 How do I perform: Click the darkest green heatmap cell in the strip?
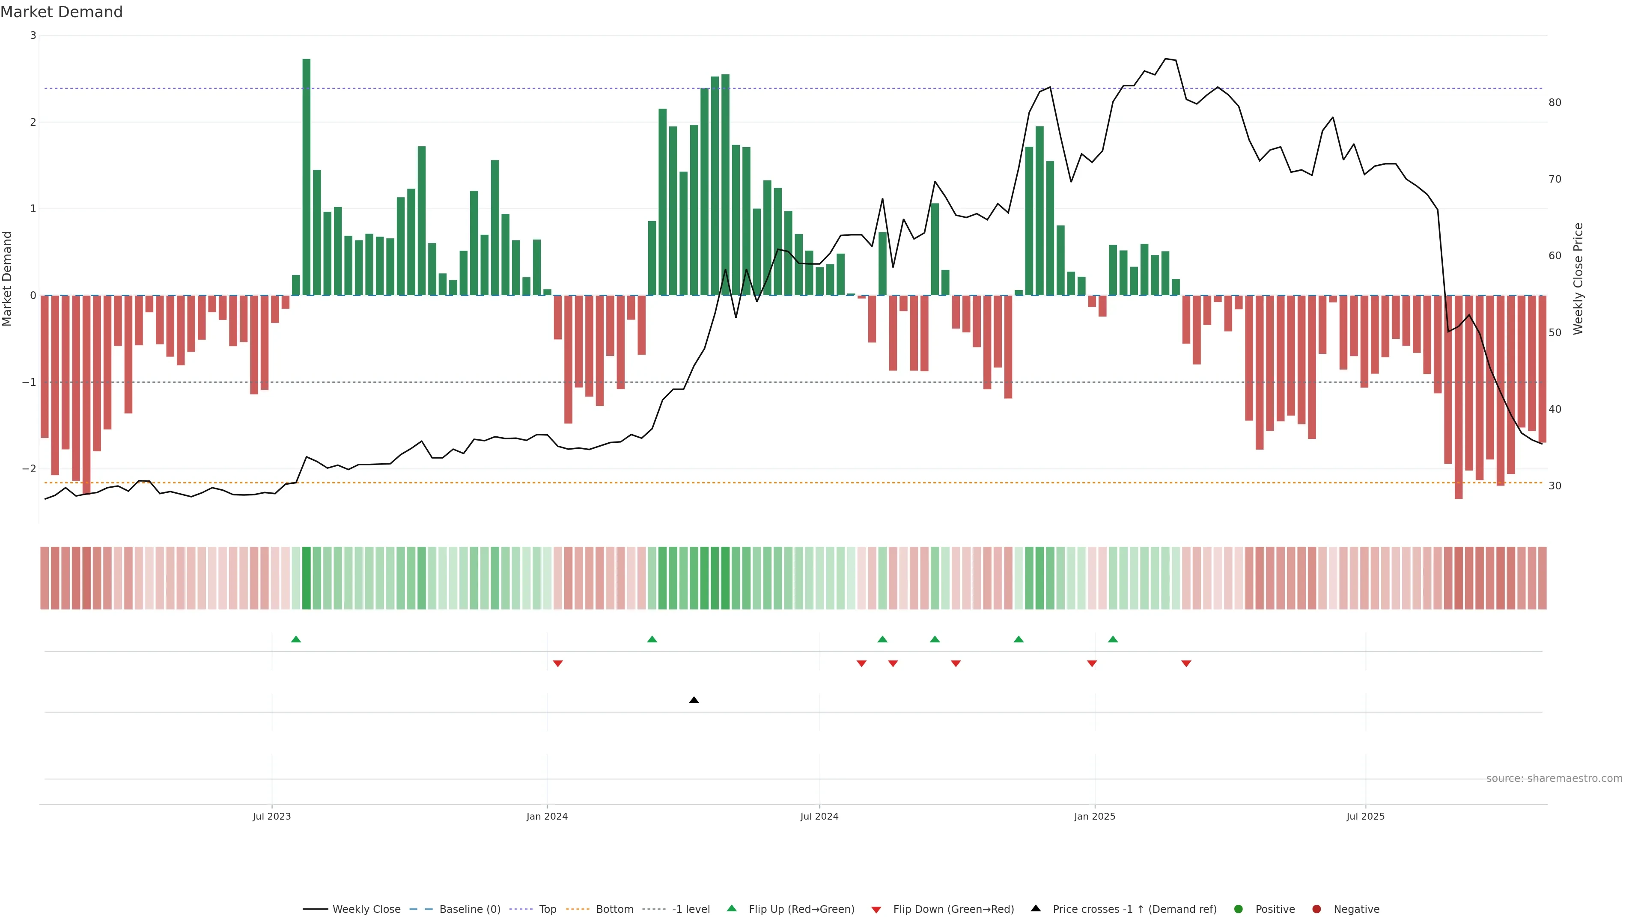point(307,578)
